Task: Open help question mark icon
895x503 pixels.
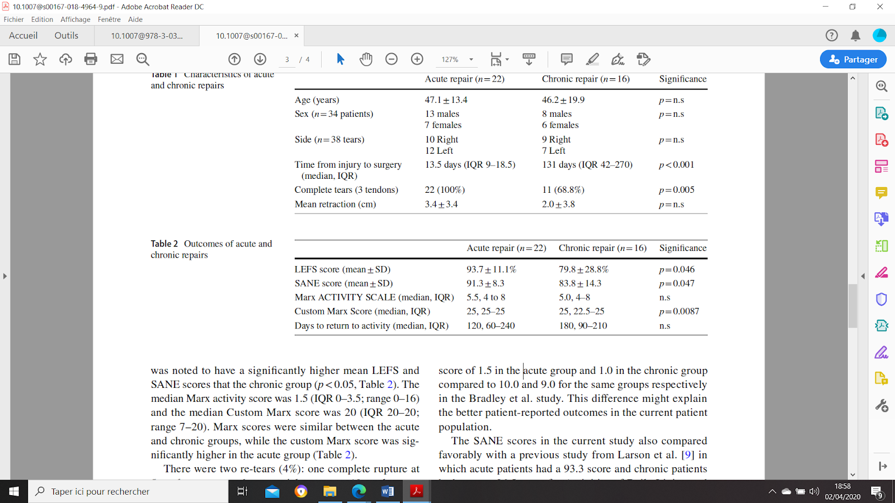Action: (832, 35)
